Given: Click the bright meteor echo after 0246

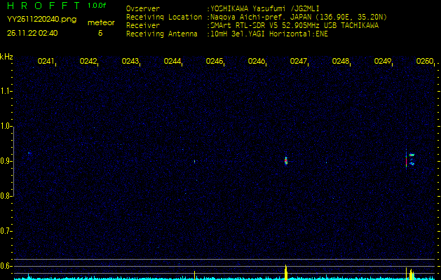Looking at the screenshot, I should pos(286,160).
